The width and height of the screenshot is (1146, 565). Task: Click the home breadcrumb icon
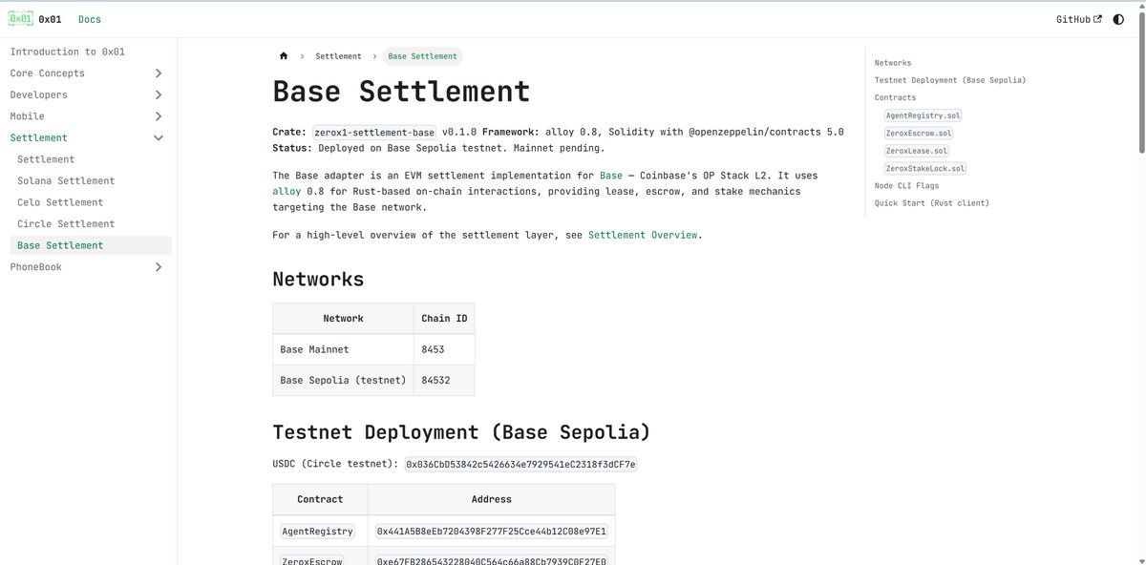(284, 56)
